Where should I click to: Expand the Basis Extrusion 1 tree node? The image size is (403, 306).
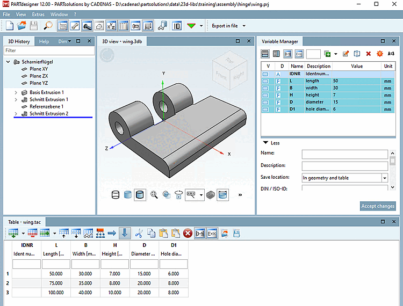point(16,92)
